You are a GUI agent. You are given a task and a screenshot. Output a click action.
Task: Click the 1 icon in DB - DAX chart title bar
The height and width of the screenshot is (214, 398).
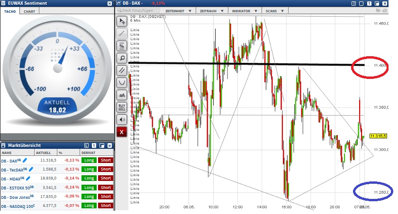pos(369,3)
